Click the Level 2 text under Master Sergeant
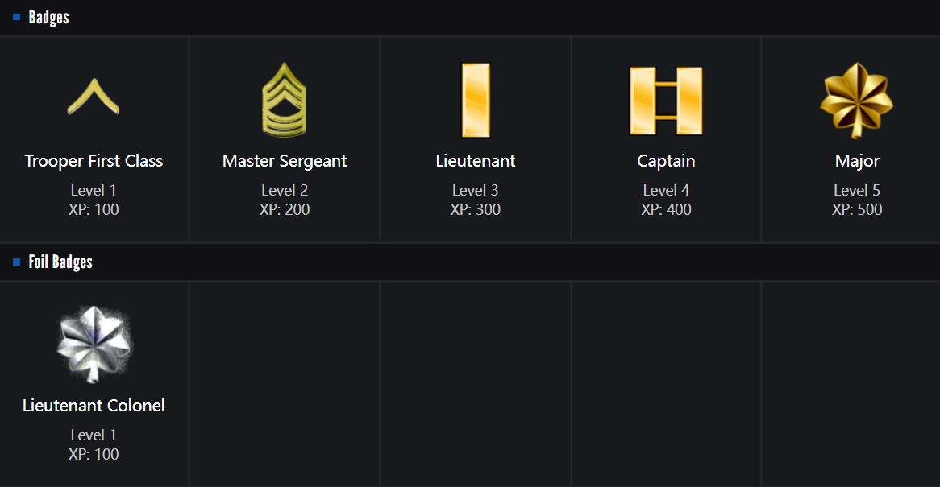Screen dimensions: 940x487 point(285,191)
